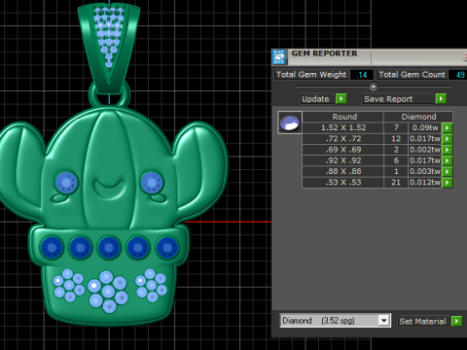Click the cactus's right blue eye gem
Screen dimensions: 467x350
[x=152, y=183]
